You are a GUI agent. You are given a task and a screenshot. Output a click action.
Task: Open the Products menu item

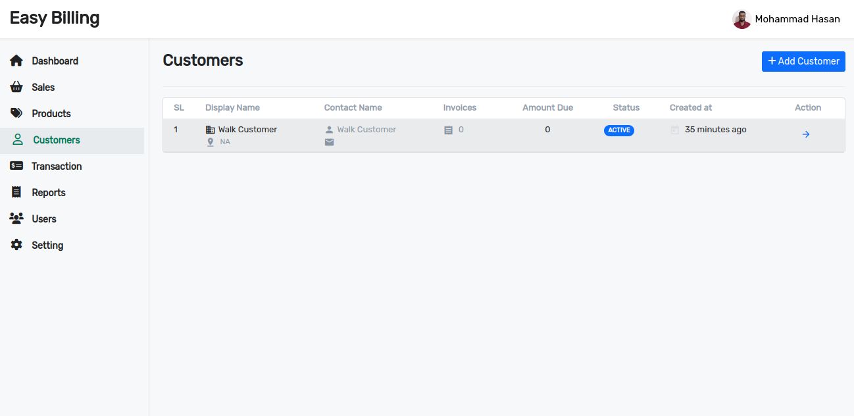tap(72, 113)
